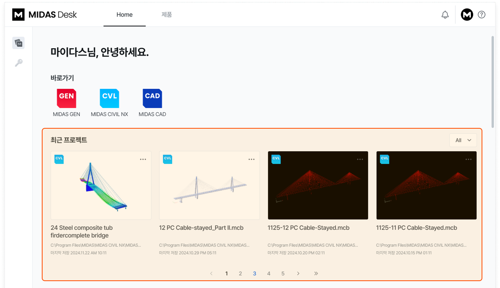Open more options for 24 Steel composite project
The image size is (500, 288).
tap(143, 159)
